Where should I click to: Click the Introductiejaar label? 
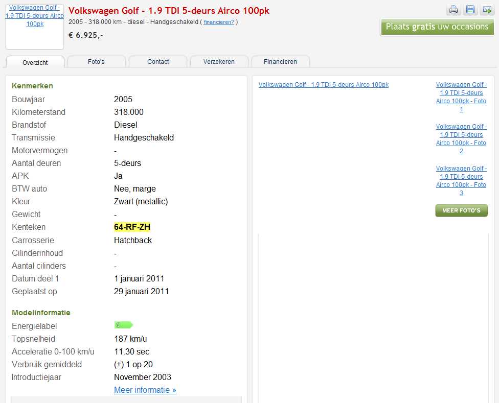click(36, 377)
